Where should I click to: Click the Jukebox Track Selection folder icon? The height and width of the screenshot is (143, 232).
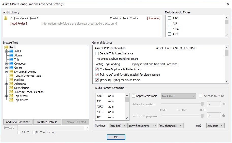click(11, 92)
